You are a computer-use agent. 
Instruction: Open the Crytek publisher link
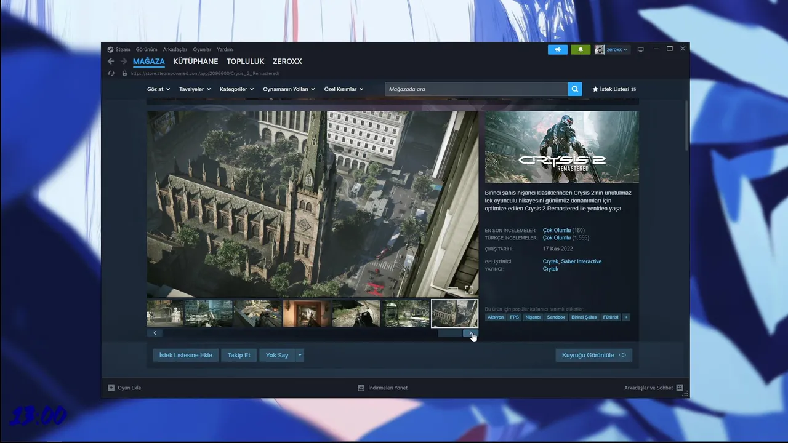(550, 269)
